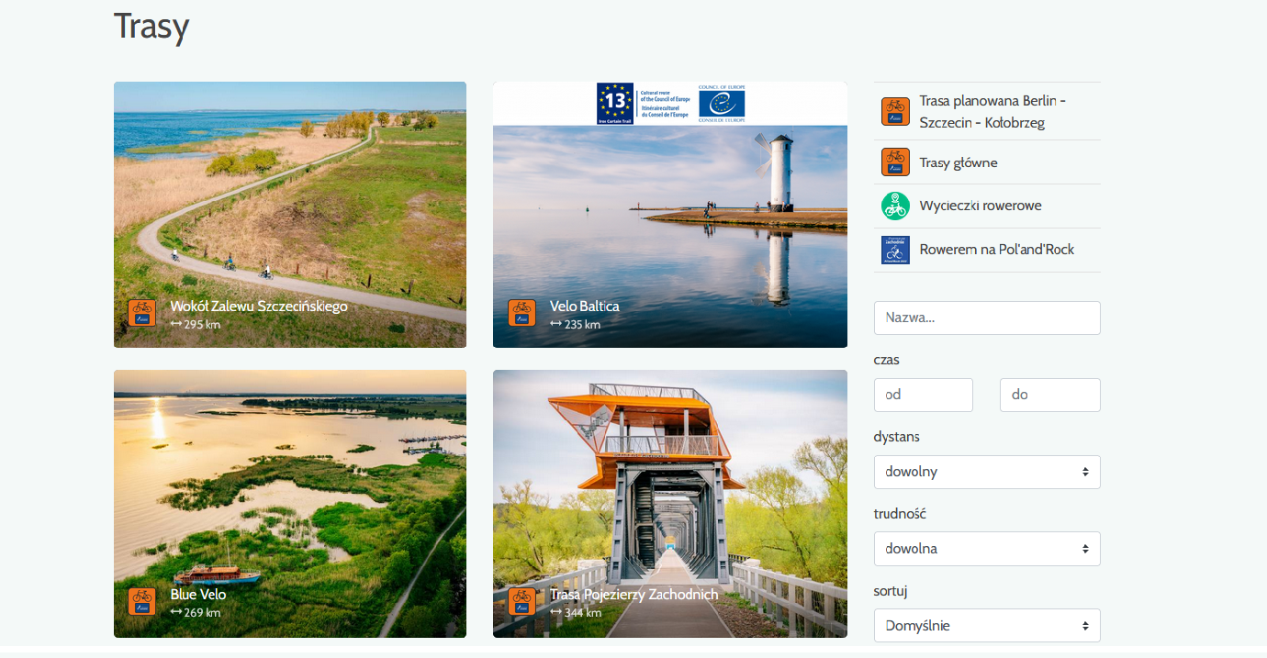Viewport: 1267px width, 658px height.
Task: Open the Velo Baltica route title link
Action: pyautogui.click(x=584, y=306)
